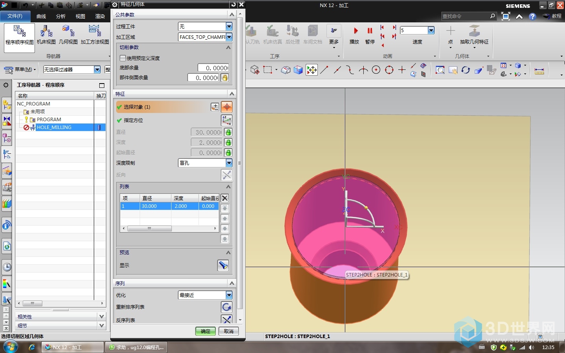The height and width of the screenshot is (353, 565).
Task: Click the measure distance ruler icon
Action: coord(539,71)
